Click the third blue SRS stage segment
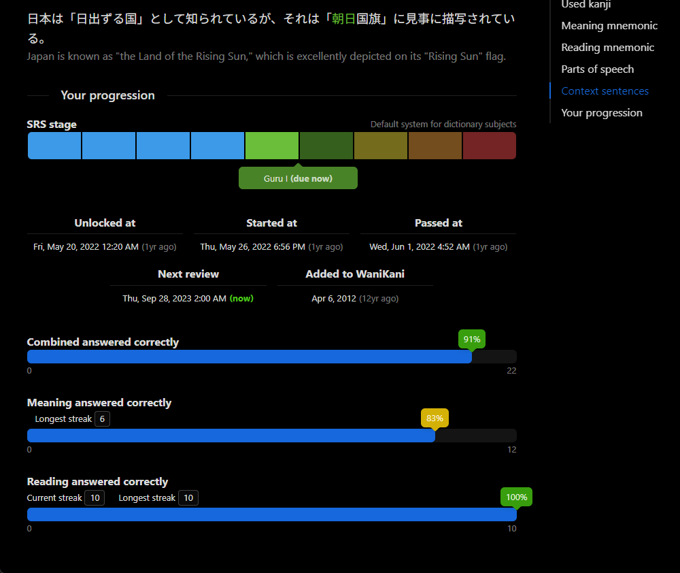 click(x=163, y=146)
